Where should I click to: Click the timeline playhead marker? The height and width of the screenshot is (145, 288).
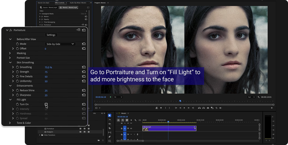coord(168,121)
